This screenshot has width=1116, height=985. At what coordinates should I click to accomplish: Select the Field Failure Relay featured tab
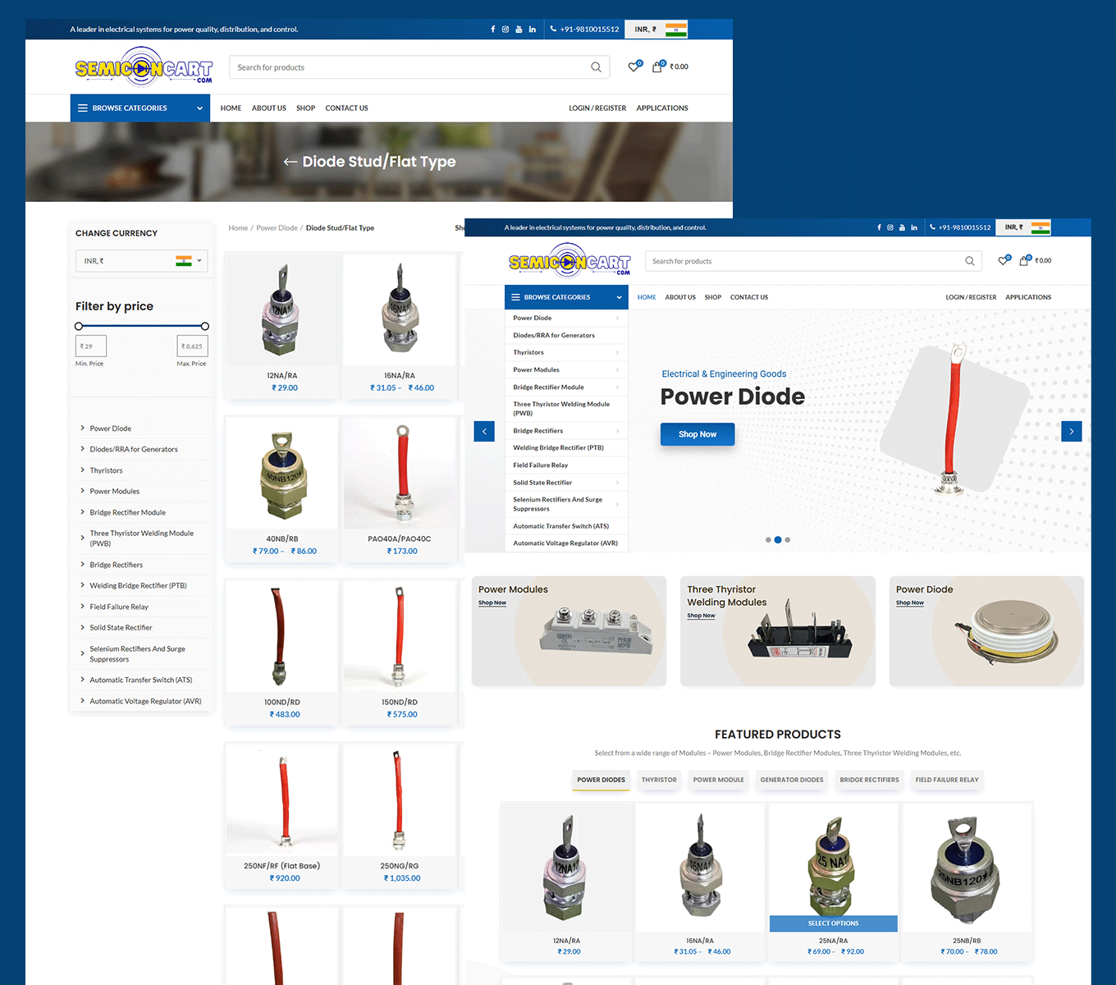pos(947,780)
